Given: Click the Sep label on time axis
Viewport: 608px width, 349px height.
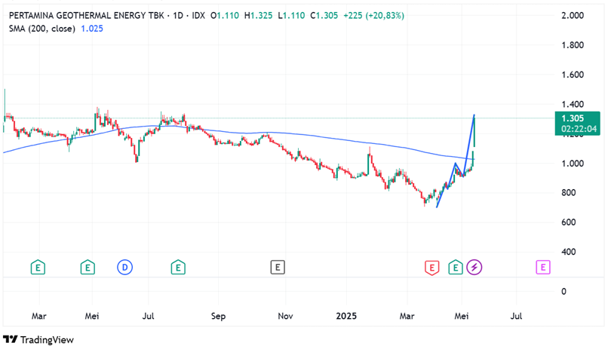Looking at the screenshot, I should 218,316.
